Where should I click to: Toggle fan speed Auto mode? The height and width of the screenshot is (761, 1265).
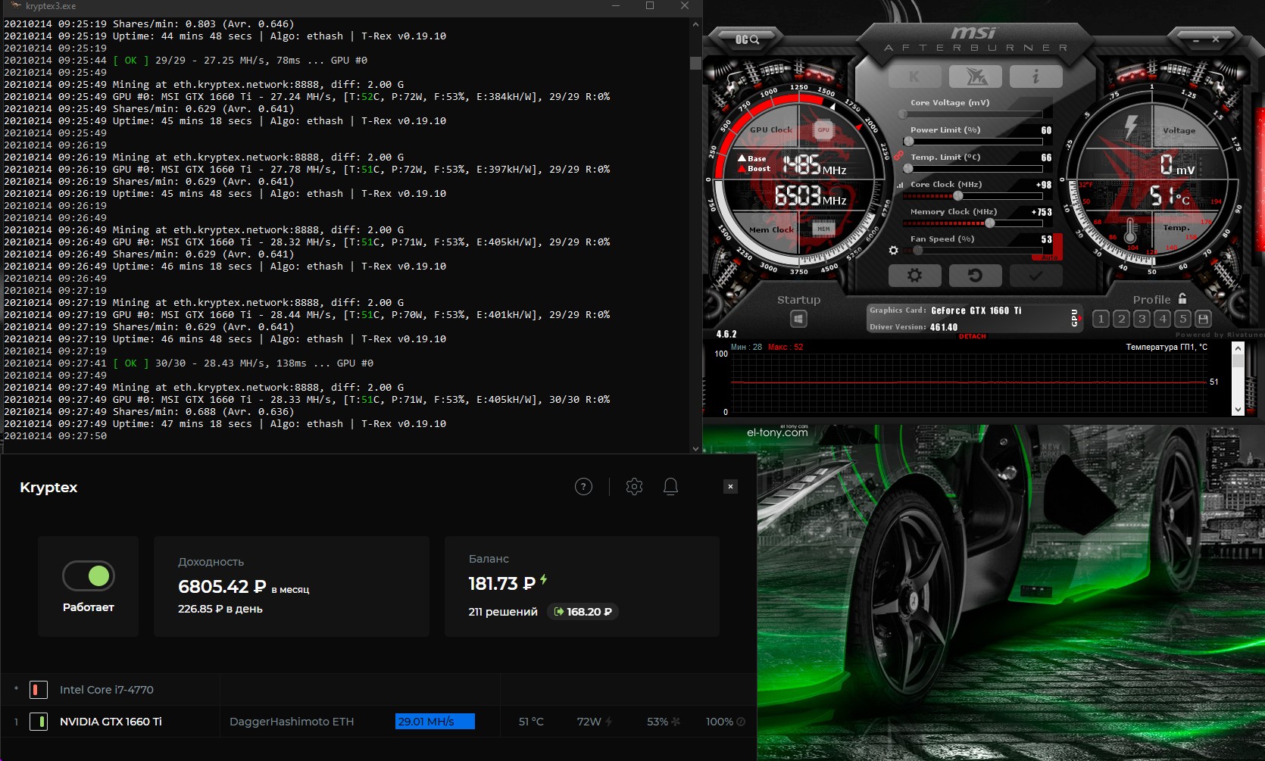[1050, 257]
